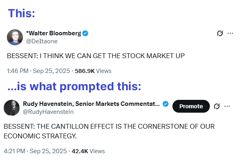242x164 pixels.
Task: Open the 1:46 PM Sep 25 timestamp
Action: [38, 71]
